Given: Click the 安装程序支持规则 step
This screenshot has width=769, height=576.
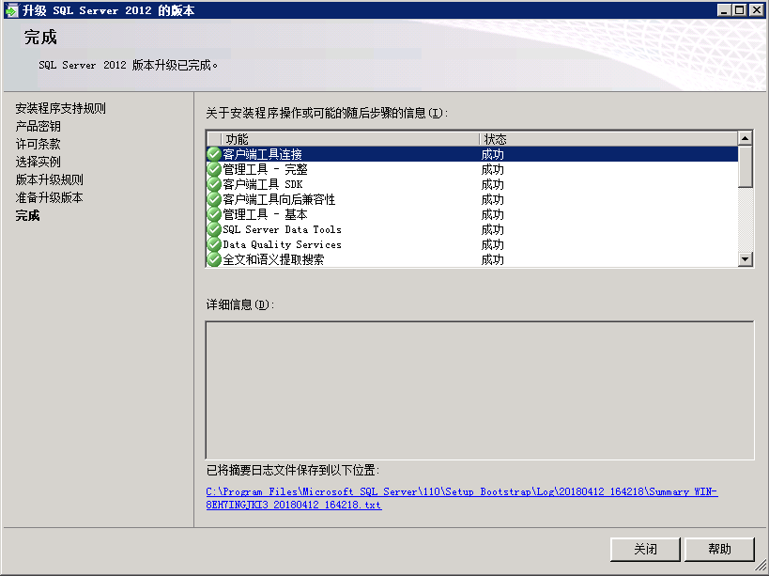Looking at the screenshot, I should click(60, 108).
